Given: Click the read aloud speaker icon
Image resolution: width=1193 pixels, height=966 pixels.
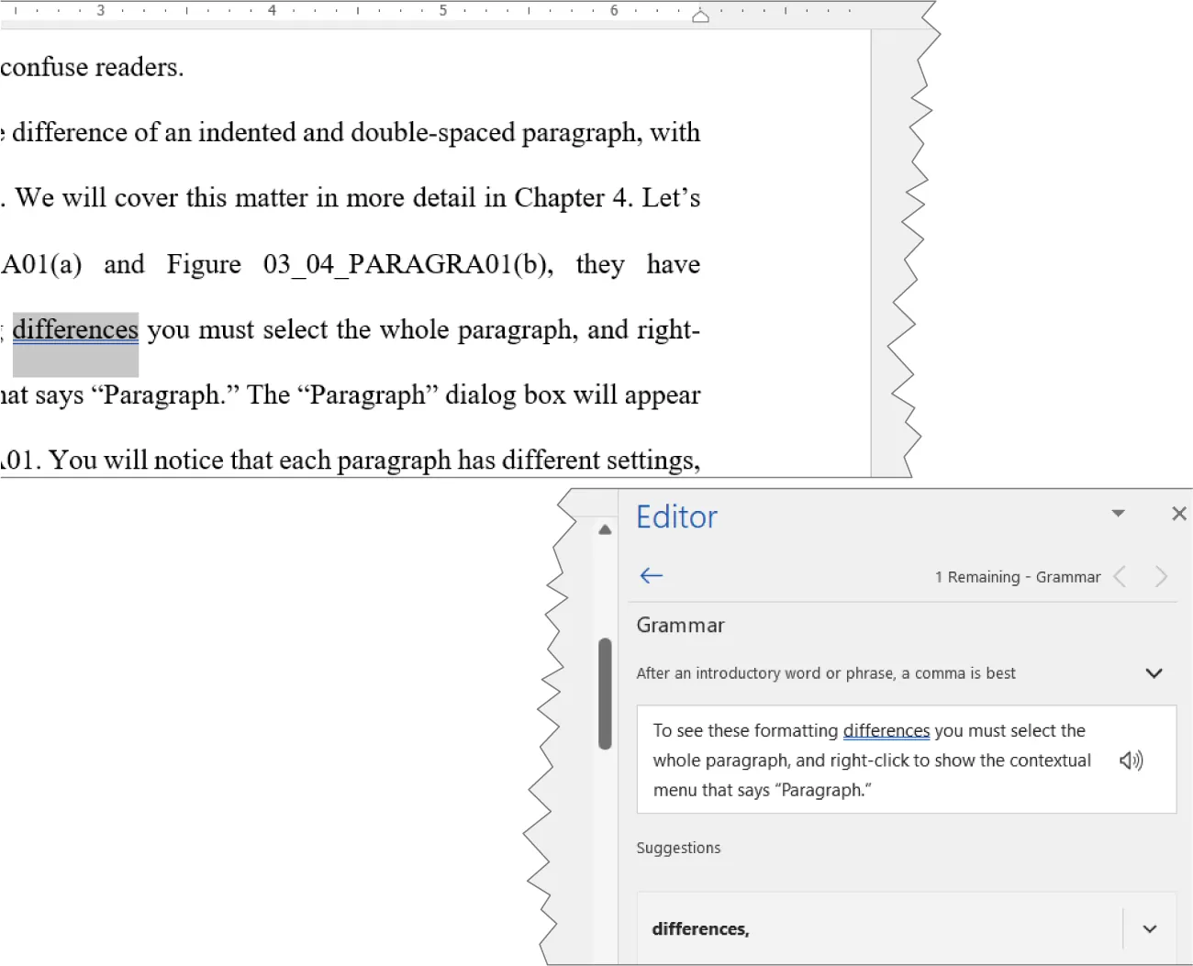Looking at the screenshot, I should (1132, 760).
